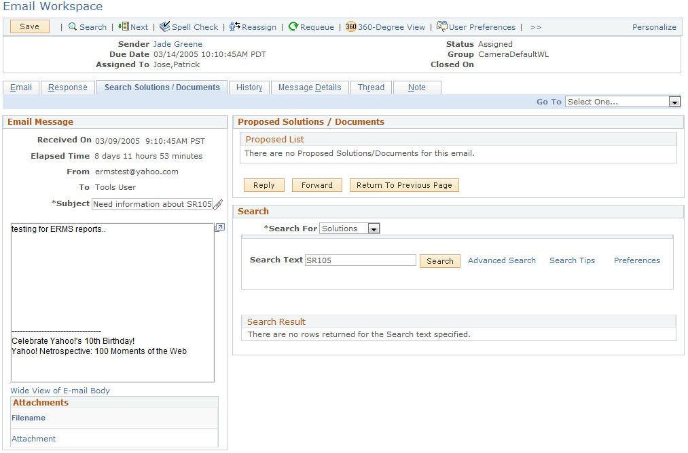Open the Thread tab

click(x=371, y=87)
